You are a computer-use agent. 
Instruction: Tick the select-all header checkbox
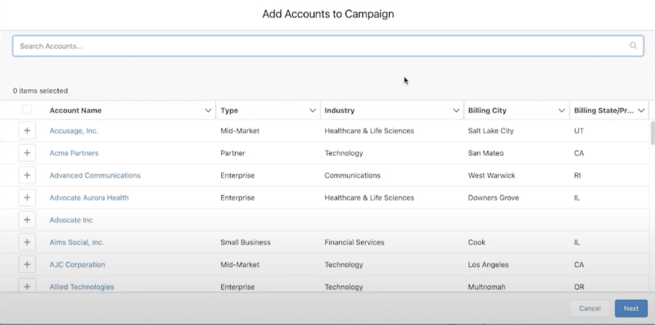[27, 110]
